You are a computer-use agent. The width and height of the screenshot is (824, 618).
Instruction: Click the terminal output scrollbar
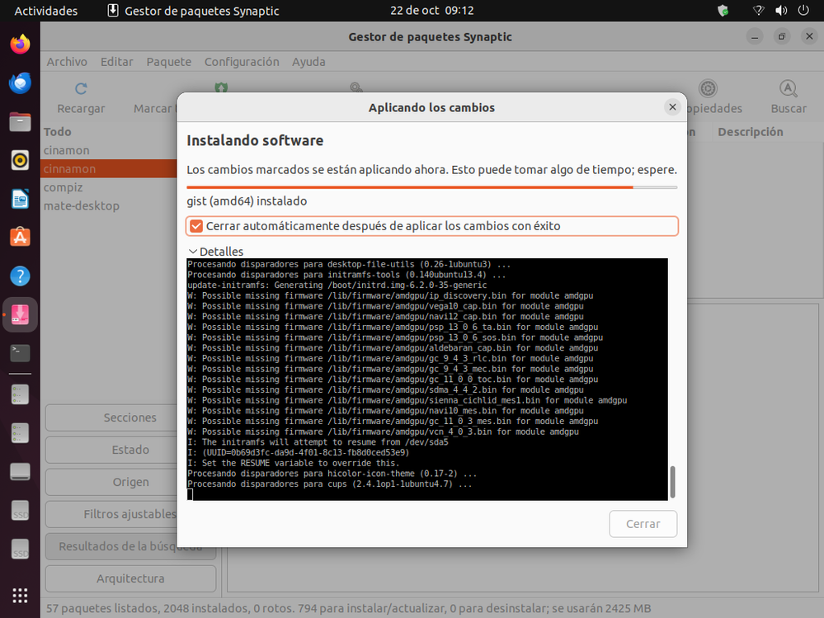pyautogui.click(x=673, y=482)
